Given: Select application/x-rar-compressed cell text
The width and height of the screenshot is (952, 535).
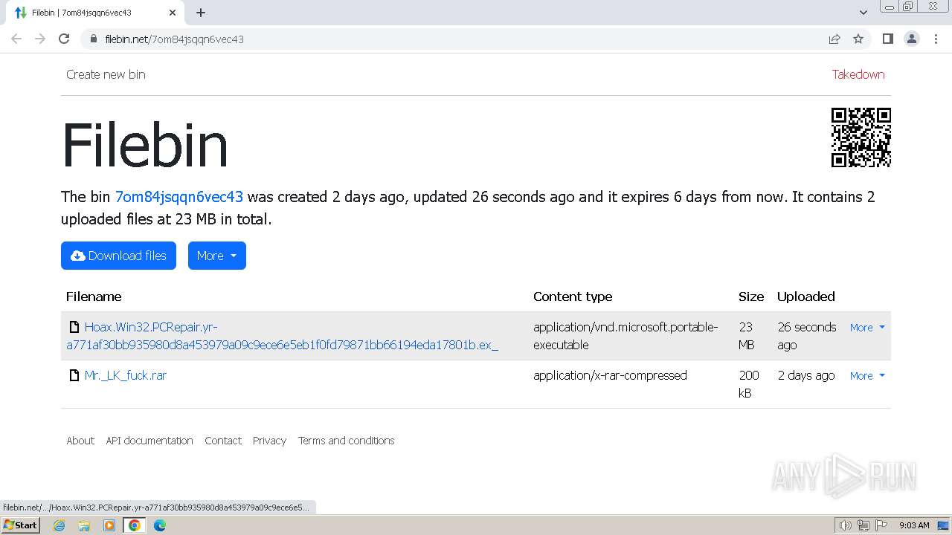Looking at the screenshot, I should (x=610, y=375).
